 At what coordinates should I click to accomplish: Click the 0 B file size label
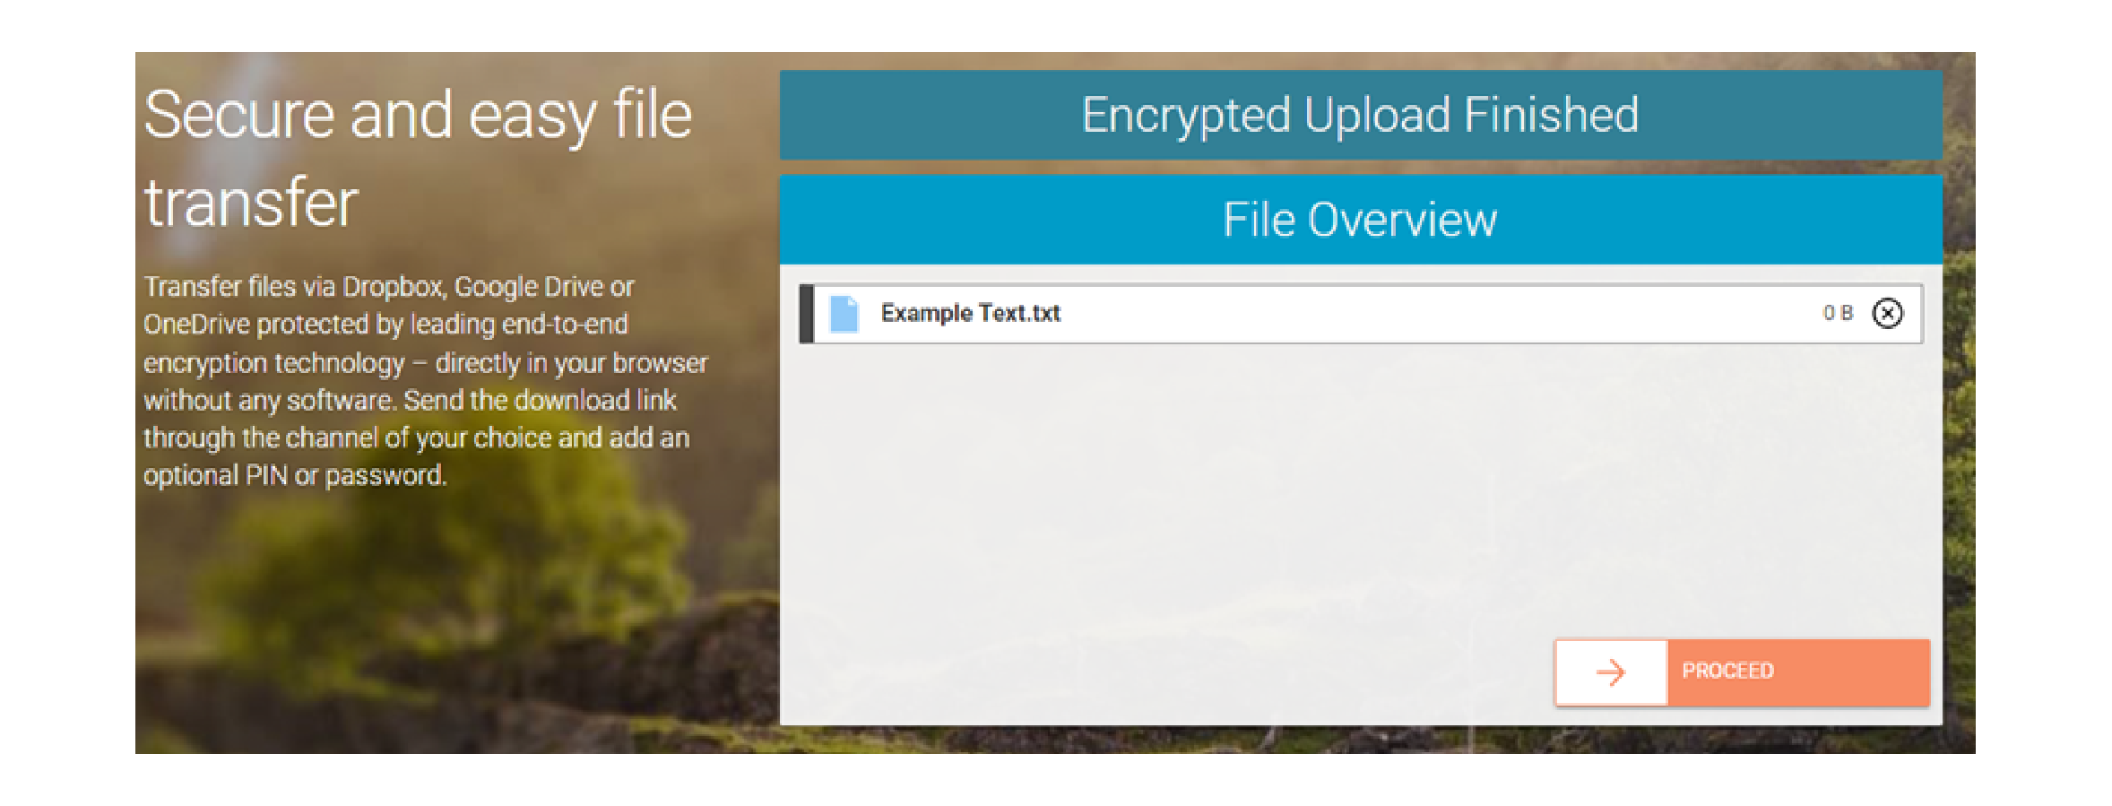1838,313
